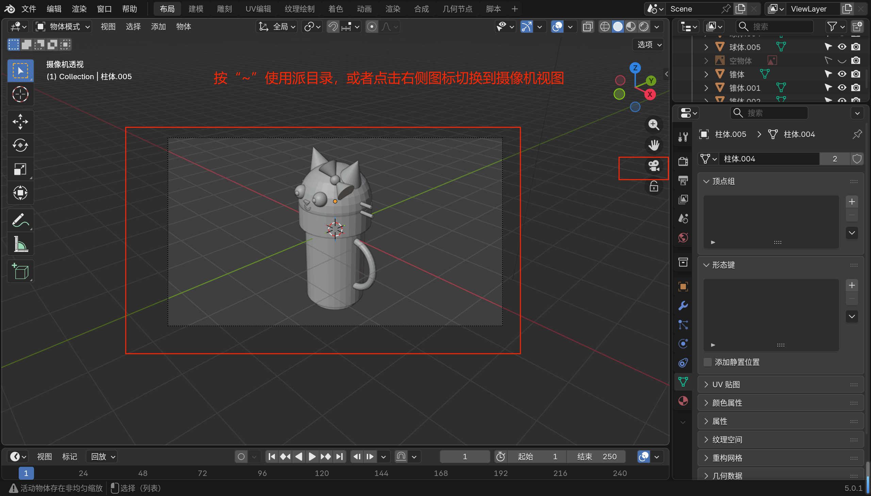This screenshot has height=496, width=871.
Task: Select the Move tool in toolbar
Action: (20, 122)
